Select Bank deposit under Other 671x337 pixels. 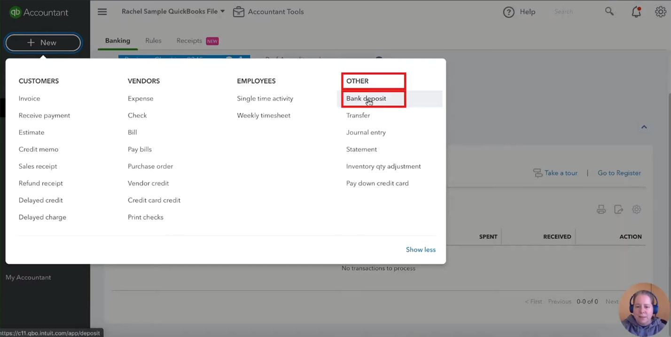[366, 99]
